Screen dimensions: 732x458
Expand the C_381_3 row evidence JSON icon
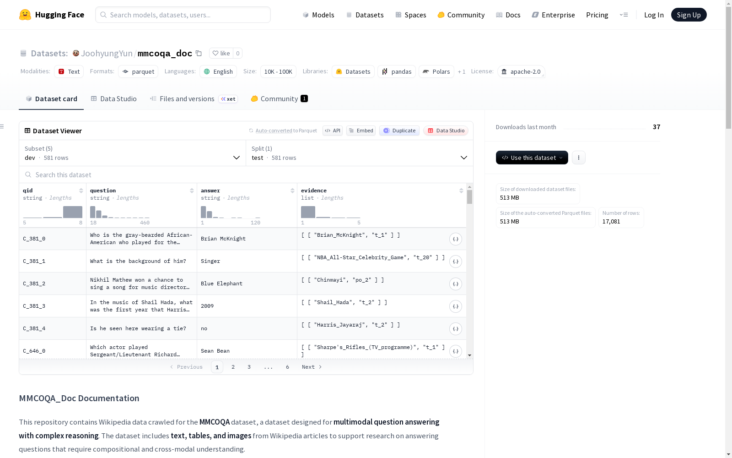pos(456,306)
